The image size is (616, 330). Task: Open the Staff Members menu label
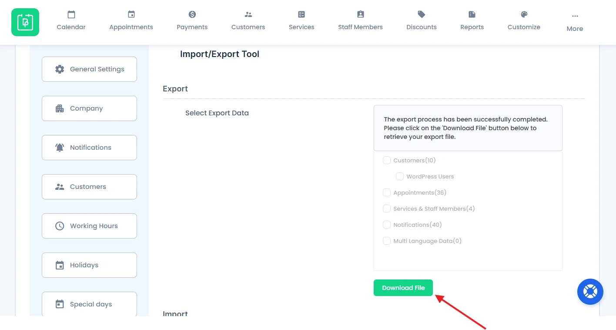point(361,27)
